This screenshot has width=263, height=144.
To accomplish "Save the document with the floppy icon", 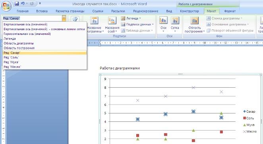I will (17, 4).
